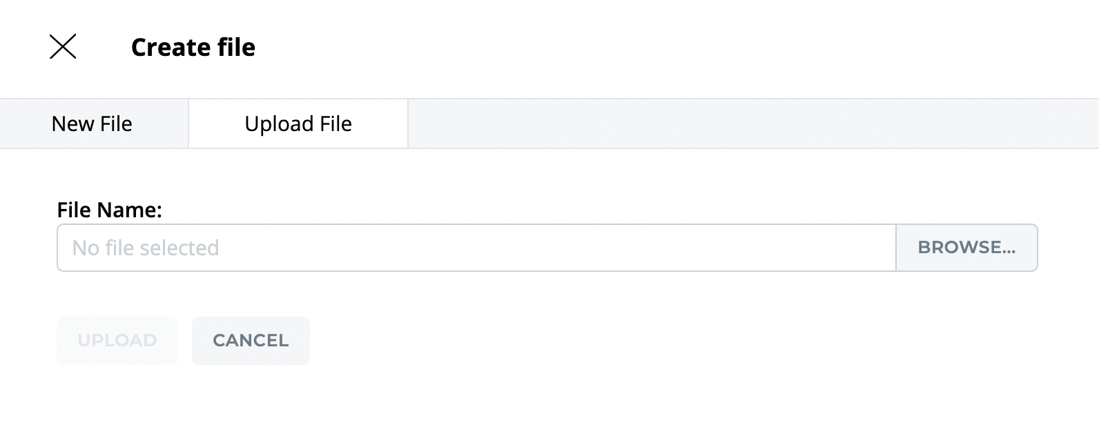Click the UPLOAD button
The height and width of the screenshot is (436, 1099).
(x=117, y=341)
